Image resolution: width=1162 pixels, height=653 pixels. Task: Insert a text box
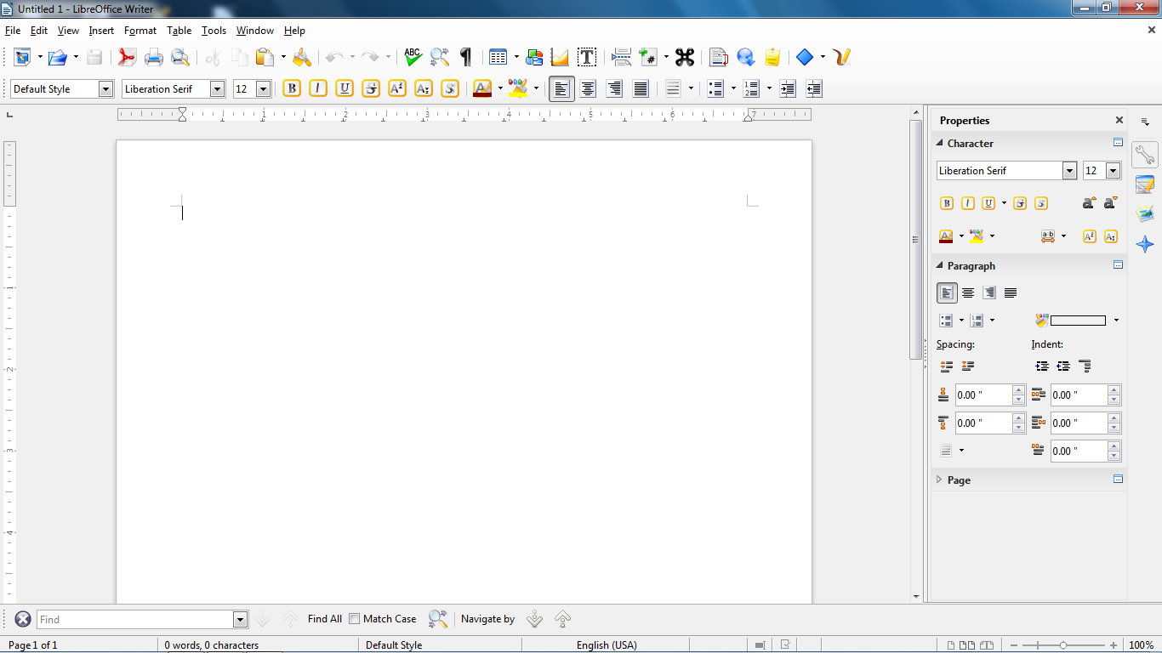point(587,57)
